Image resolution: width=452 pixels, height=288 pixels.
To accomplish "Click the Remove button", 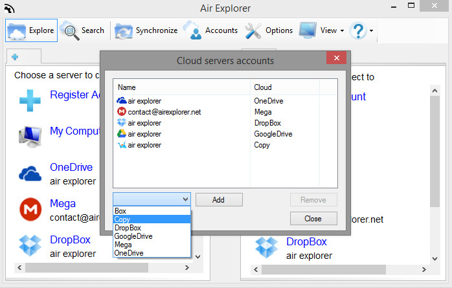I will pyautogui.click(x=313, y=199).
